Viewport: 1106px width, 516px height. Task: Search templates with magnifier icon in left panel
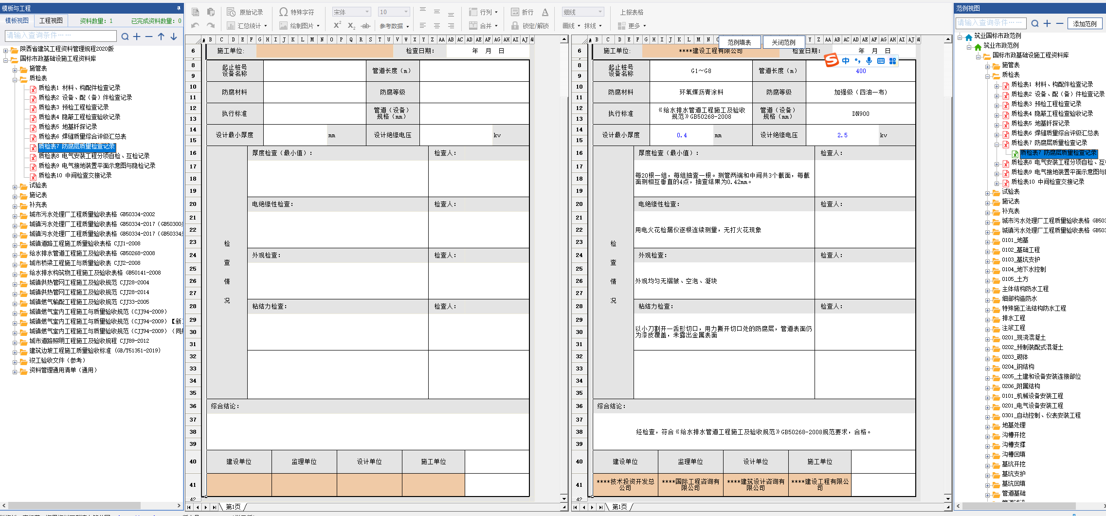(x=125, y=37)
